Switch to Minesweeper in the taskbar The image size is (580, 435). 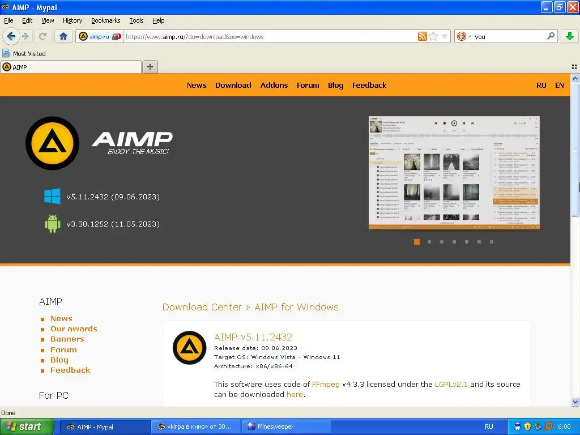click(287, 427)
